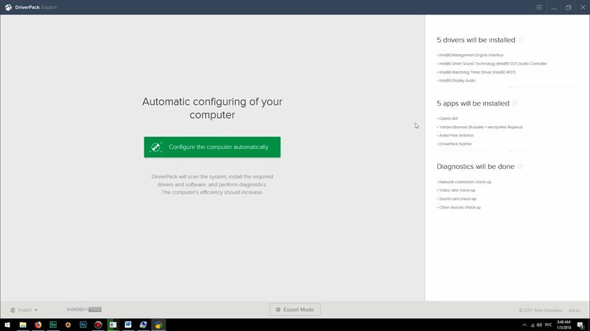590x331 pixels.
Task: Click Intel(R) Watchdog Timer Driver entry
Action: [x=477, y=72]
